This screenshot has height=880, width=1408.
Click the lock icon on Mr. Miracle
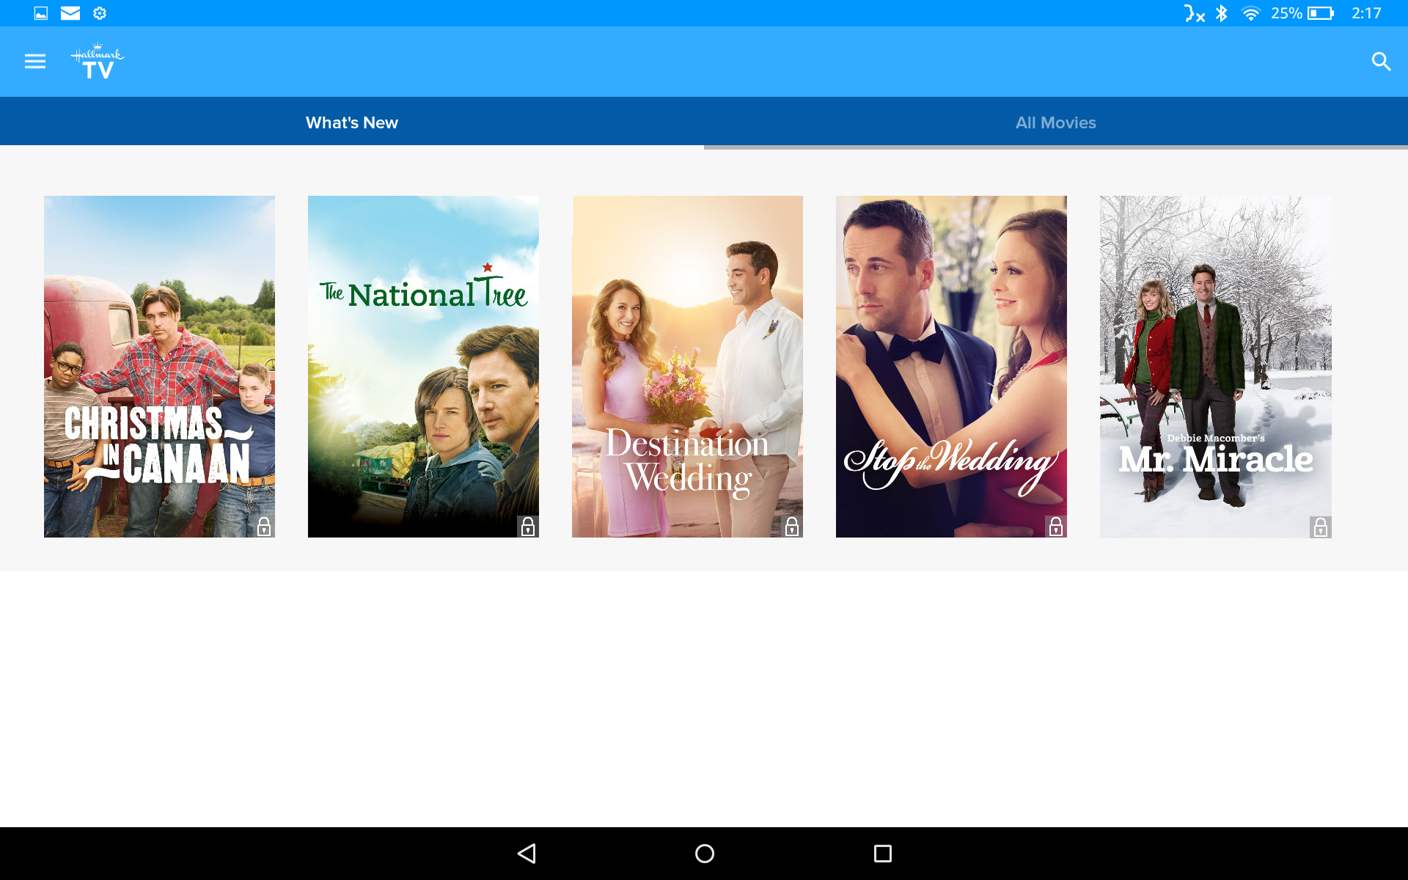tap(1320, 527)
